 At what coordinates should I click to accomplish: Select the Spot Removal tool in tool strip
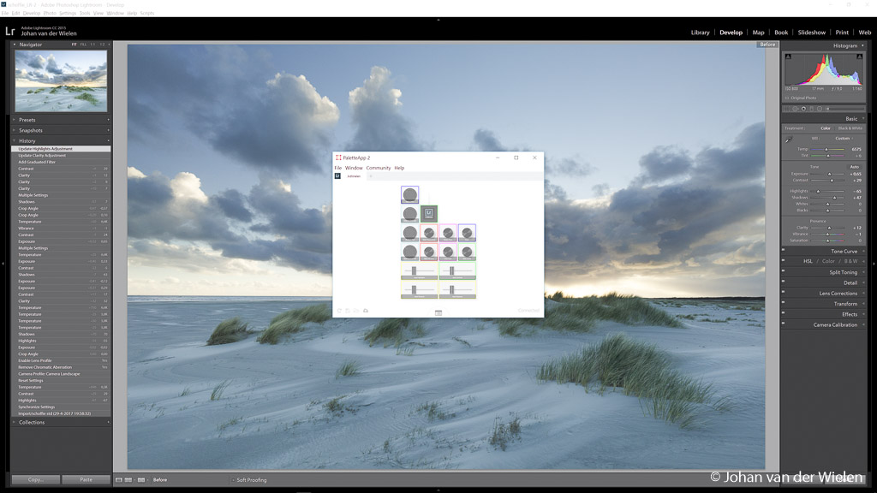[x=796, y=109]
